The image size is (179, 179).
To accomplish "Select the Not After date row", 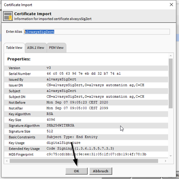I will click(86, 108).
